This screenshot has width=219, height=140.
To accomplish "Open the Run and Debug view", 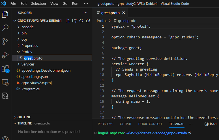I will (5, 55).
